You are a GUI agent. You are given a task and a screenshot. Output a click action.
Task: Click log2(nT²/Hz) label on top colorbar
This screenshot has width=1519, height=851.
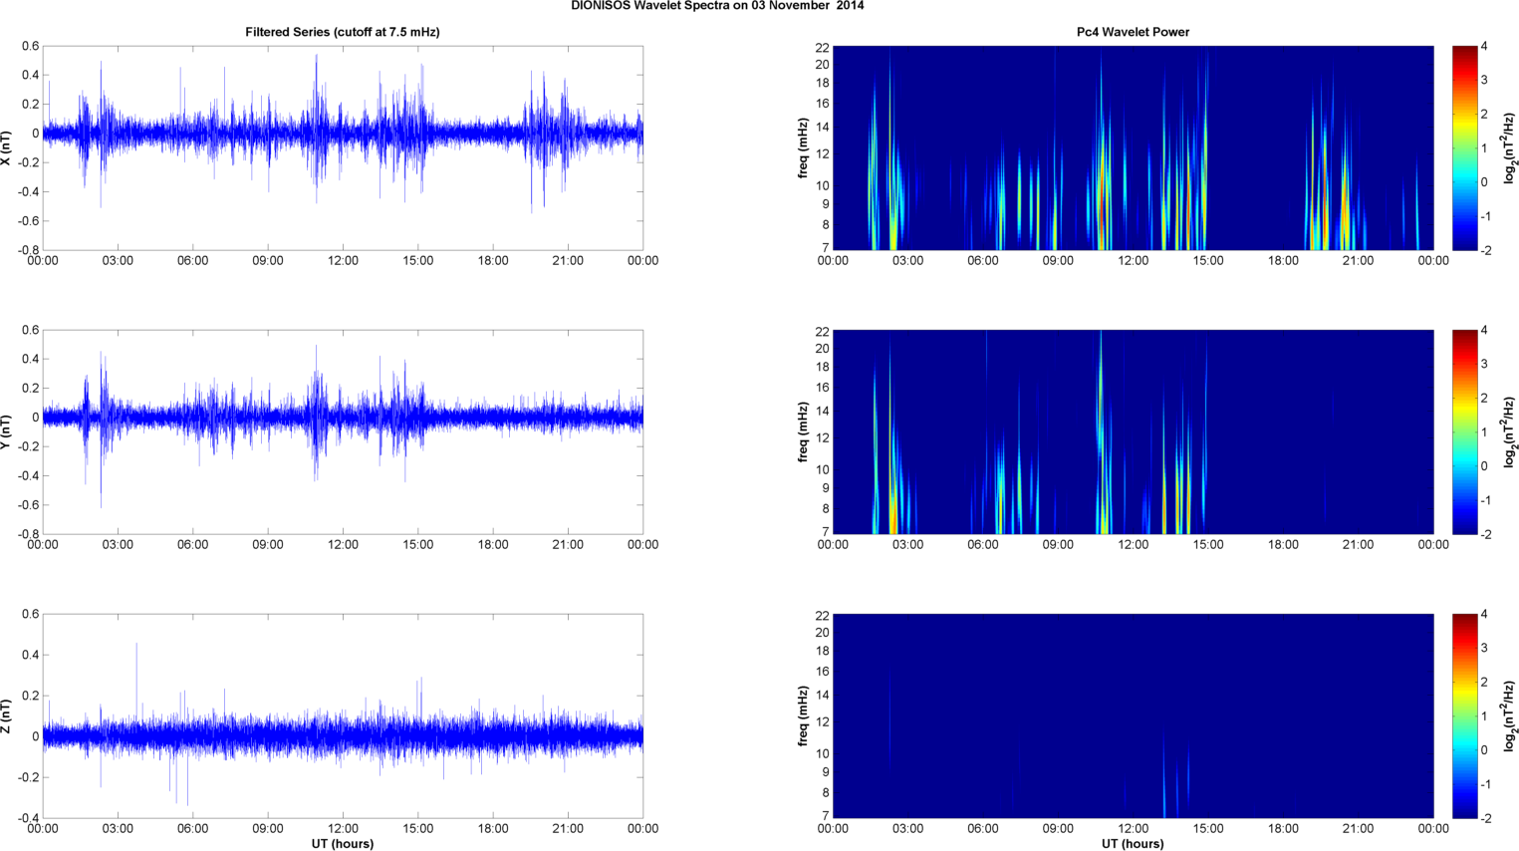click(x=1510, y=148)
